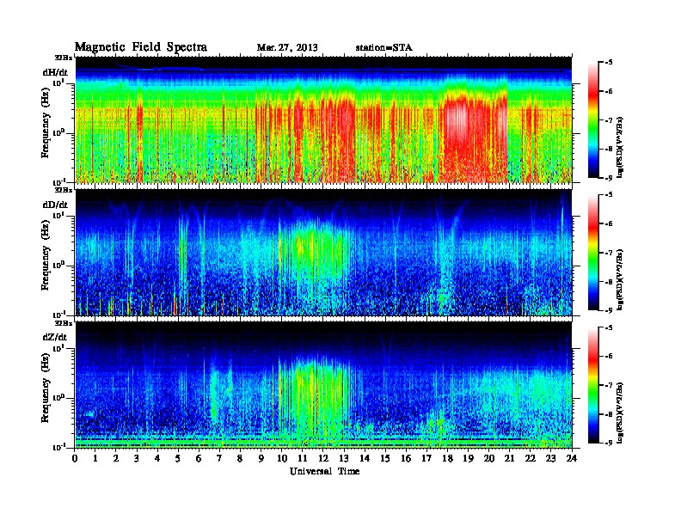Image resolution: width=681 pixels, height=526 pixels.
Task: Click hour "9" on the time axis
Action: [261, 458]
